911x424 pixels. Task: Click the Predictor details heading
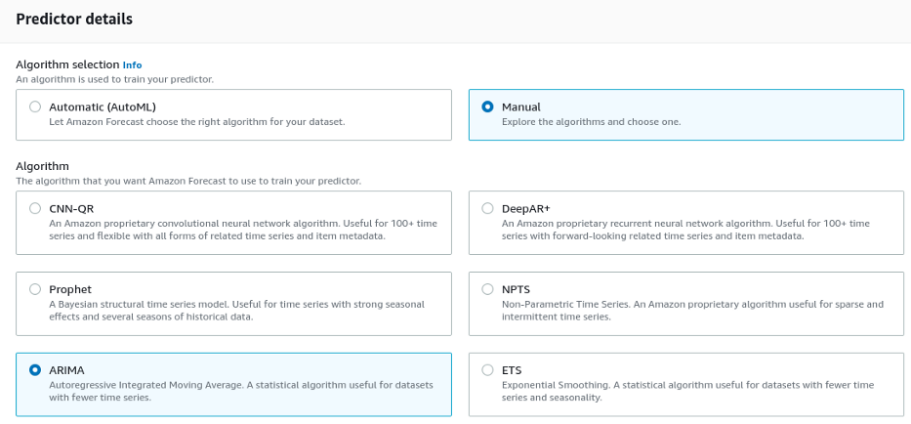click(74, 19)
